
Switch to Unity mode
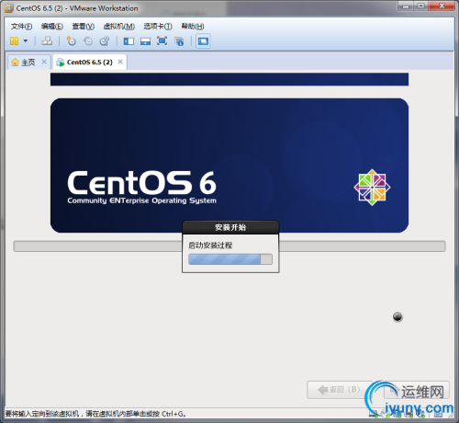pyautogui.click(x=179, y=41)
